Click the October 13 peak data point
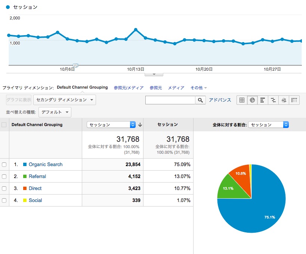This screenshot has height=254, width=306. coord(136,30)
